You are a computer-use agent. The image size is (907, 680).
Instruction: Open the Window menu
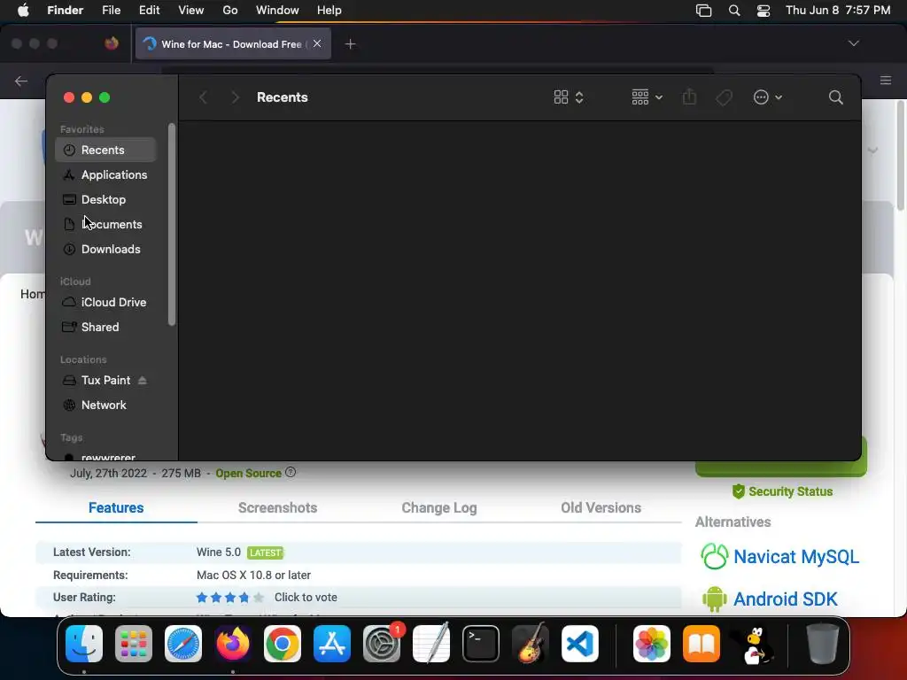click(277, 11)
